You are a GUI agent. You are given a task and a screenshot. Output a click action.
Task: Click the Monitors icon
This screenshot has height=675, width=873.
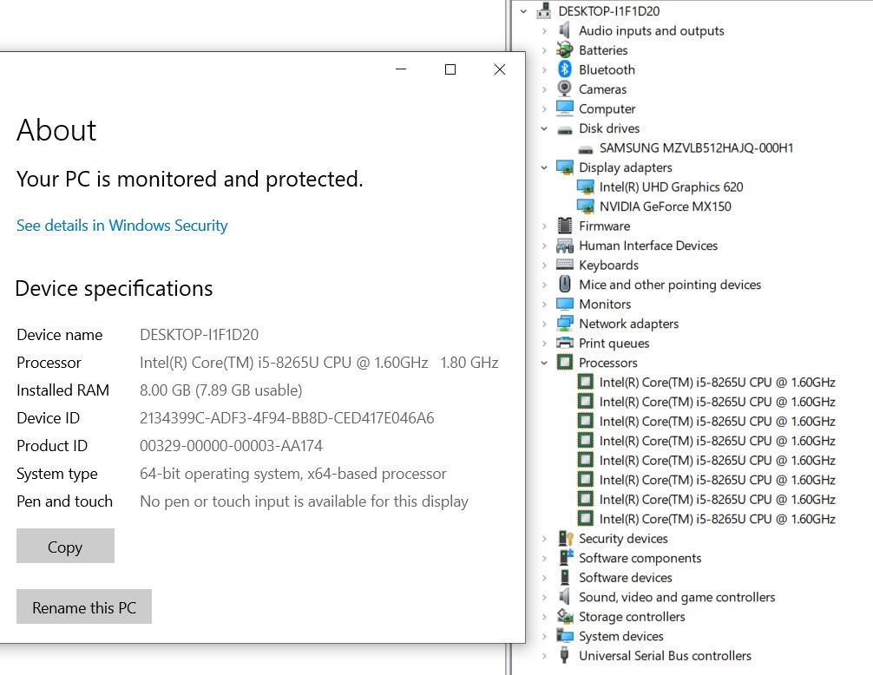tap(565, 304)
